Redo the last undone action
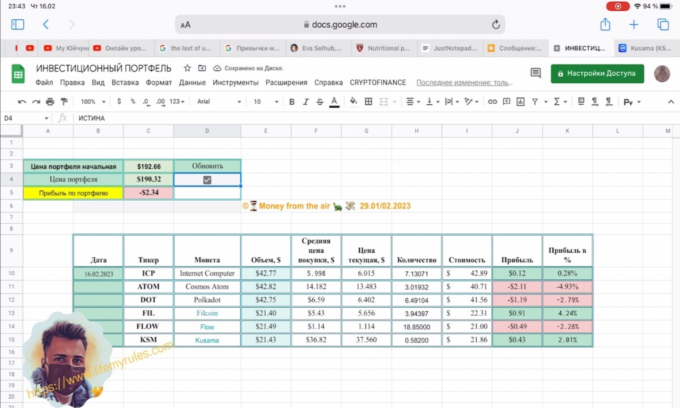 pyautogui.click(x=36, y=101)
